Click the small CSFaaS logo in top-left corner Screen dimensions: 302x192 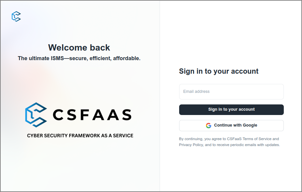click(16, 17)
